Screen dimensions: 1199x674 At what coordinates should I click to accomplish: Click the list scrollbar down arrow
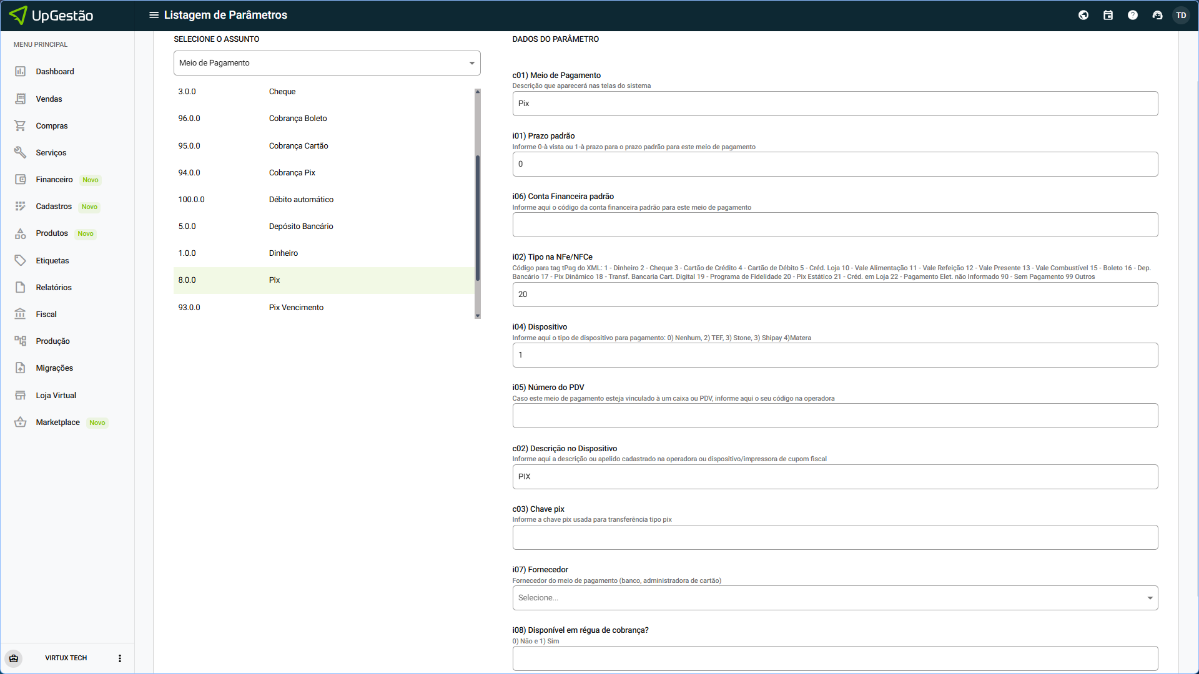pos(478,316)
